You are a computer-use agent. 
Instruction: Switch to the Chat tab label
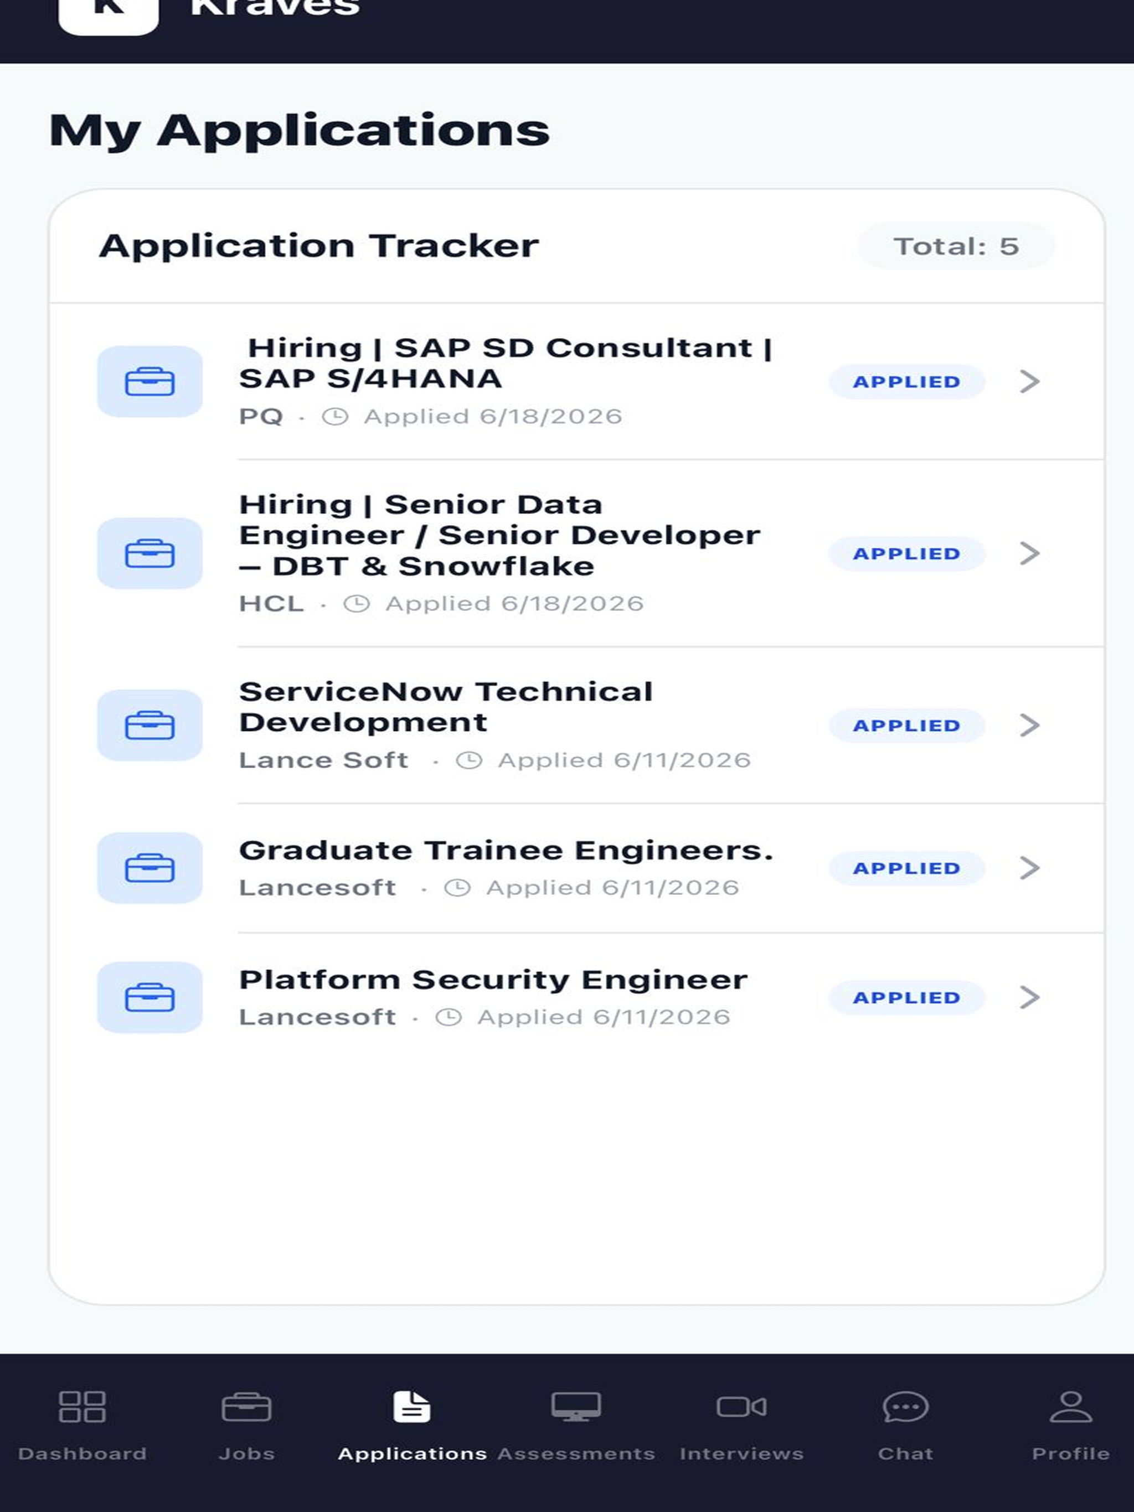[x=905, y=1453]
